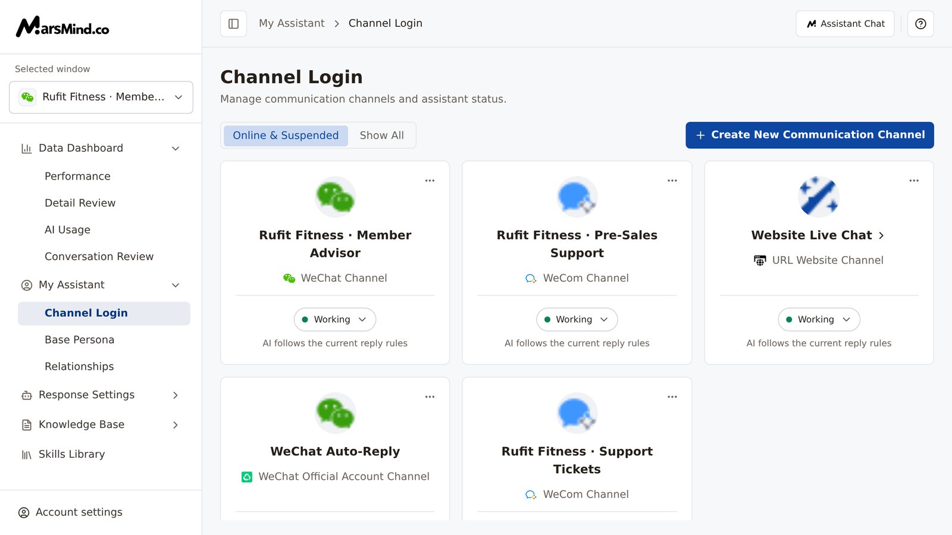The image size is (952, 535).
Task: Open the Website Live Chat title link
Action: [x=818, y=235]
